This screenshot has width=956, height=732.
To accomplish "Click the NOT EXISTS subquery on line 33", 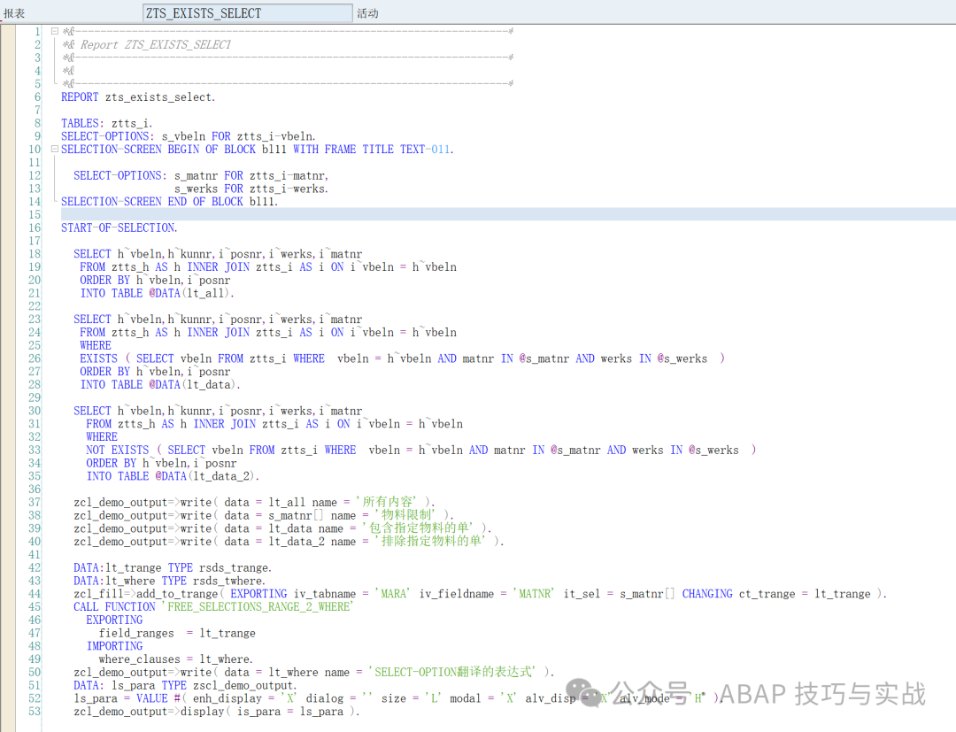I will click(421, 450).
